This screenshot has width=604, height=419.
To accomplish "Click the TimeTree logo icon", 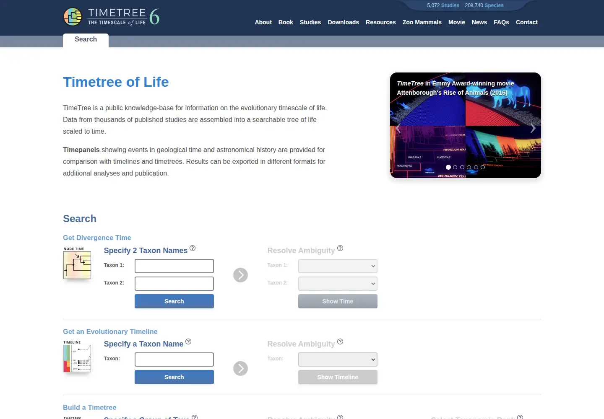I will [x=73, y=17].
